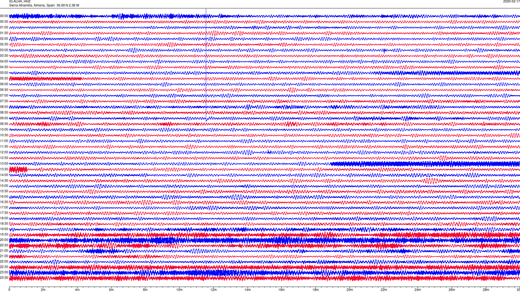Click the 15:00 trace time label
This screenshot has width=520, height=292.
click(x=4, y=186)
